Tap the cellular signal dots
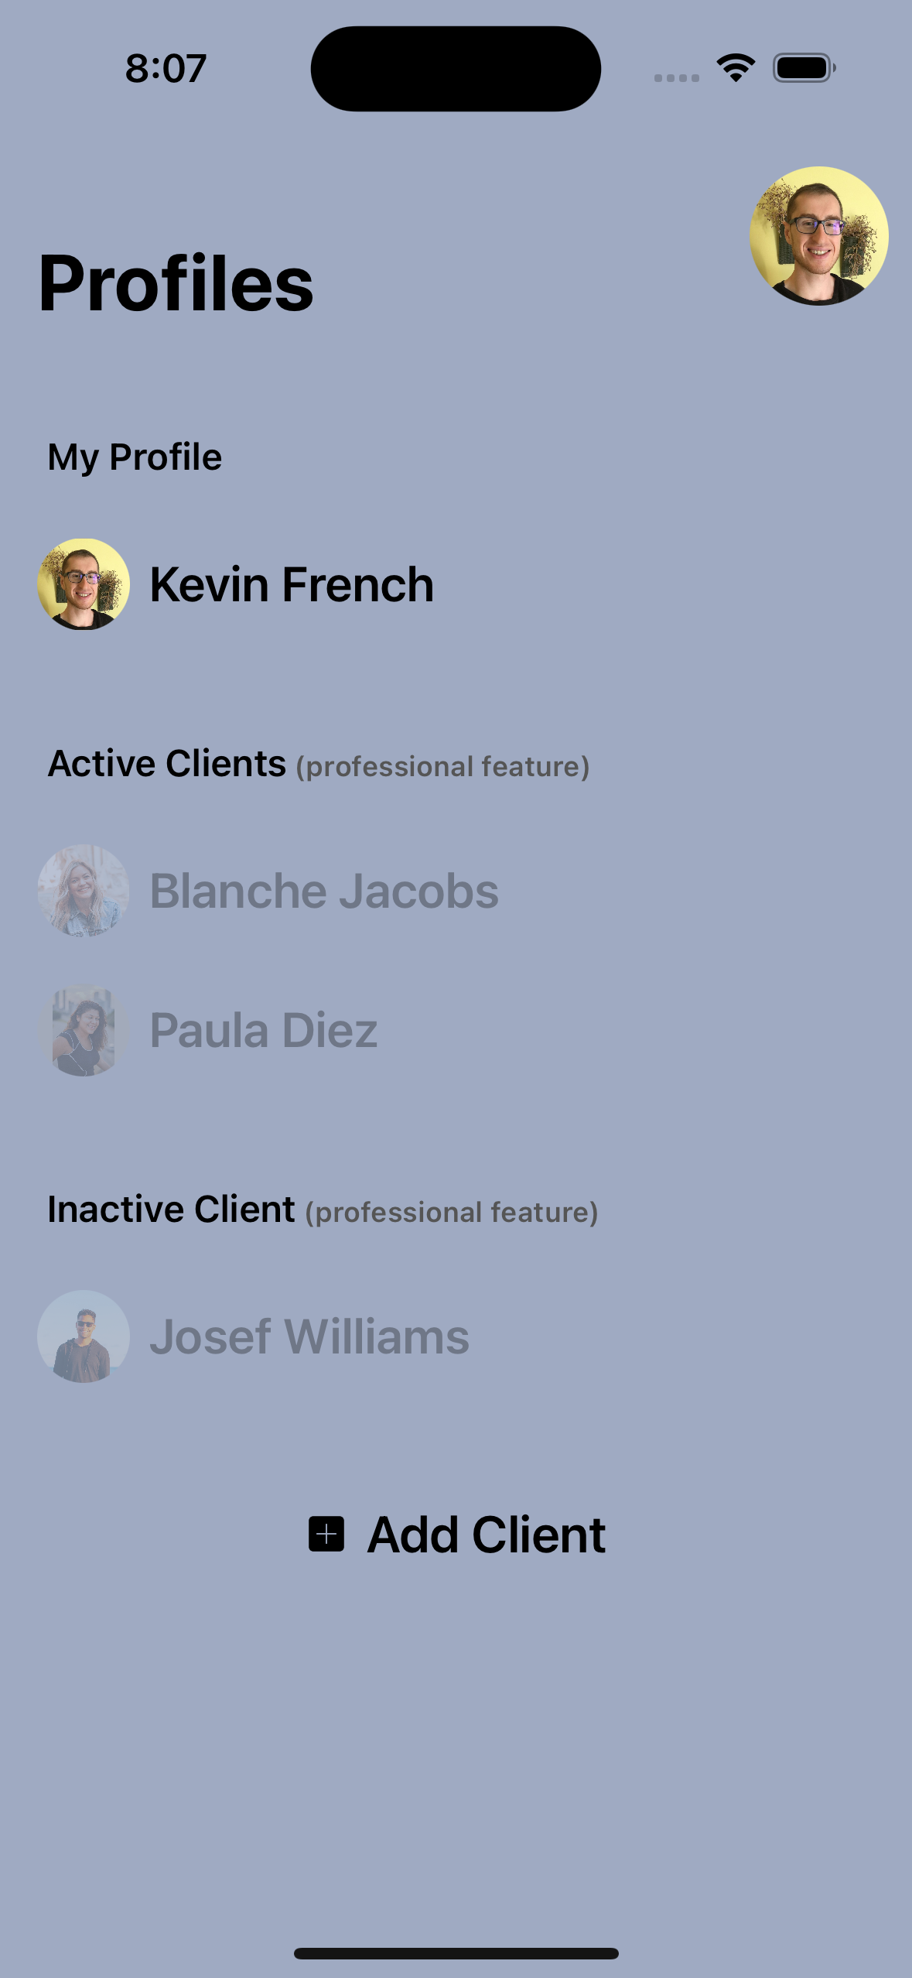This screenshot has height=1978, width=912. click(x=676, y=77)
